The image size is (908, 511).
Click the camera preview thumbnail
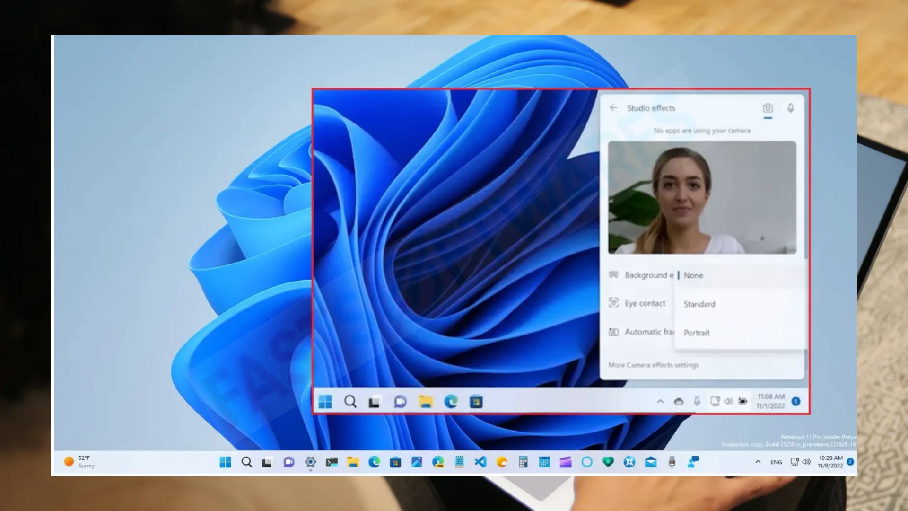[x=702, y=197]
